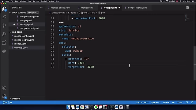Place cursor on 'targetPort: 3000' line

point(81,67)
